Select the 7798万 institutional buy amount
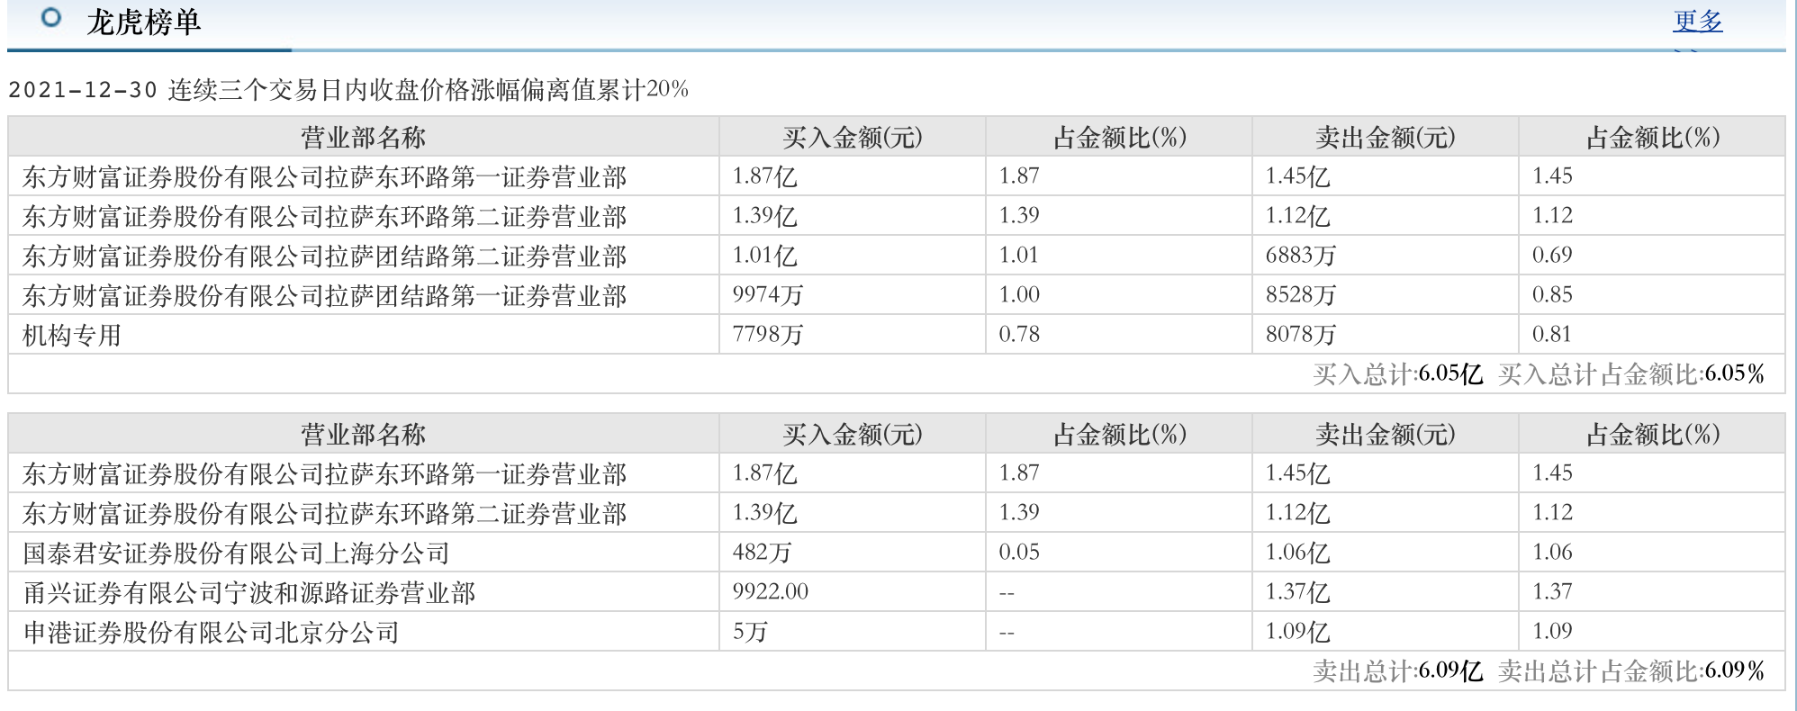Screen dimensions: 1797x711 [767, 335]
